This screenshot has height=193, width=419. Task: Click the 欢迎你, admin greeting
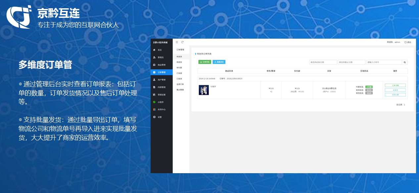pos(394,42)
